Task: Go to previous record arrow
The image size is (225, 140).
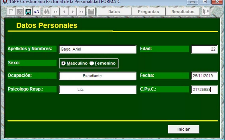Action: [x=64, y=12]
